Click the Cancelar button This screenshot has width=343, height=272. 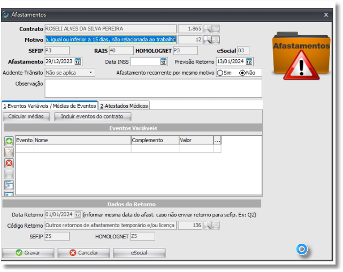tap(84, 253)
